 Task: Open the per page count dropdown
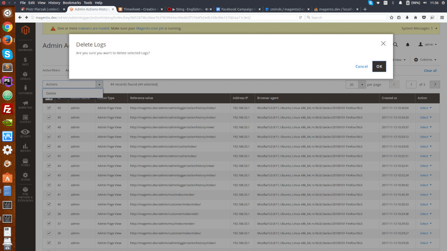362,84
